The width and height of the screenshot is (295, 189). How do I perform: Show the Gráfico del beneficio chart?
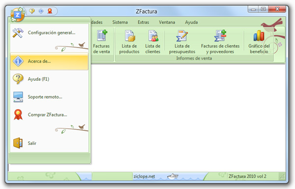pos(259,42)
